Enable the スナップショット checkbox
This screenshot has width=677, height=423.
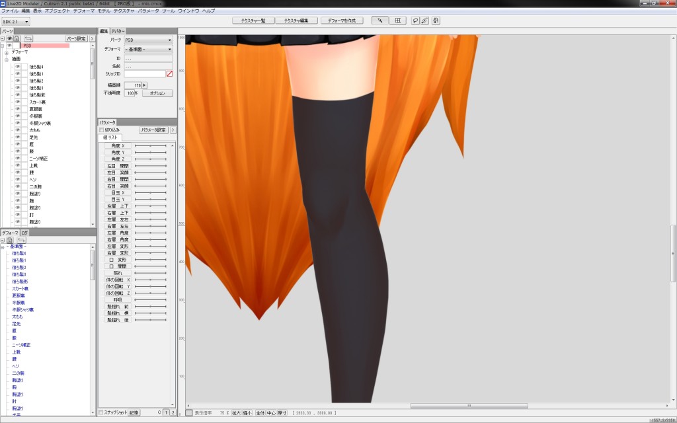point(100,412)
